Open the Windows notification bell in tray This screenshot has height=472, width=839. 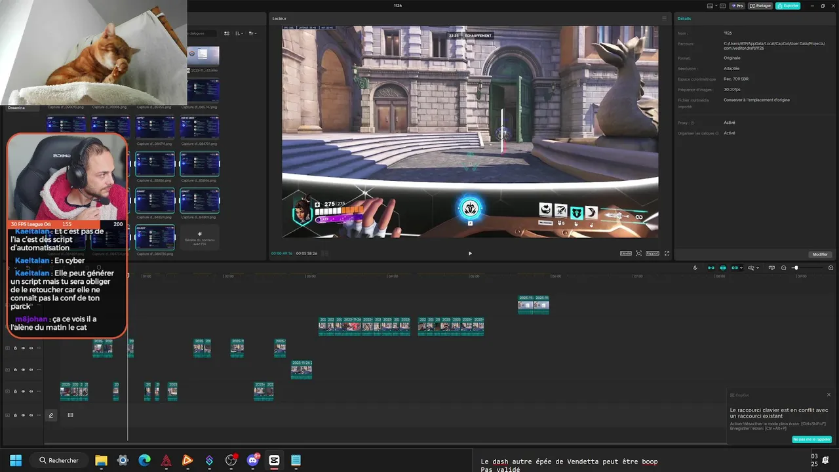click(826, 460)
